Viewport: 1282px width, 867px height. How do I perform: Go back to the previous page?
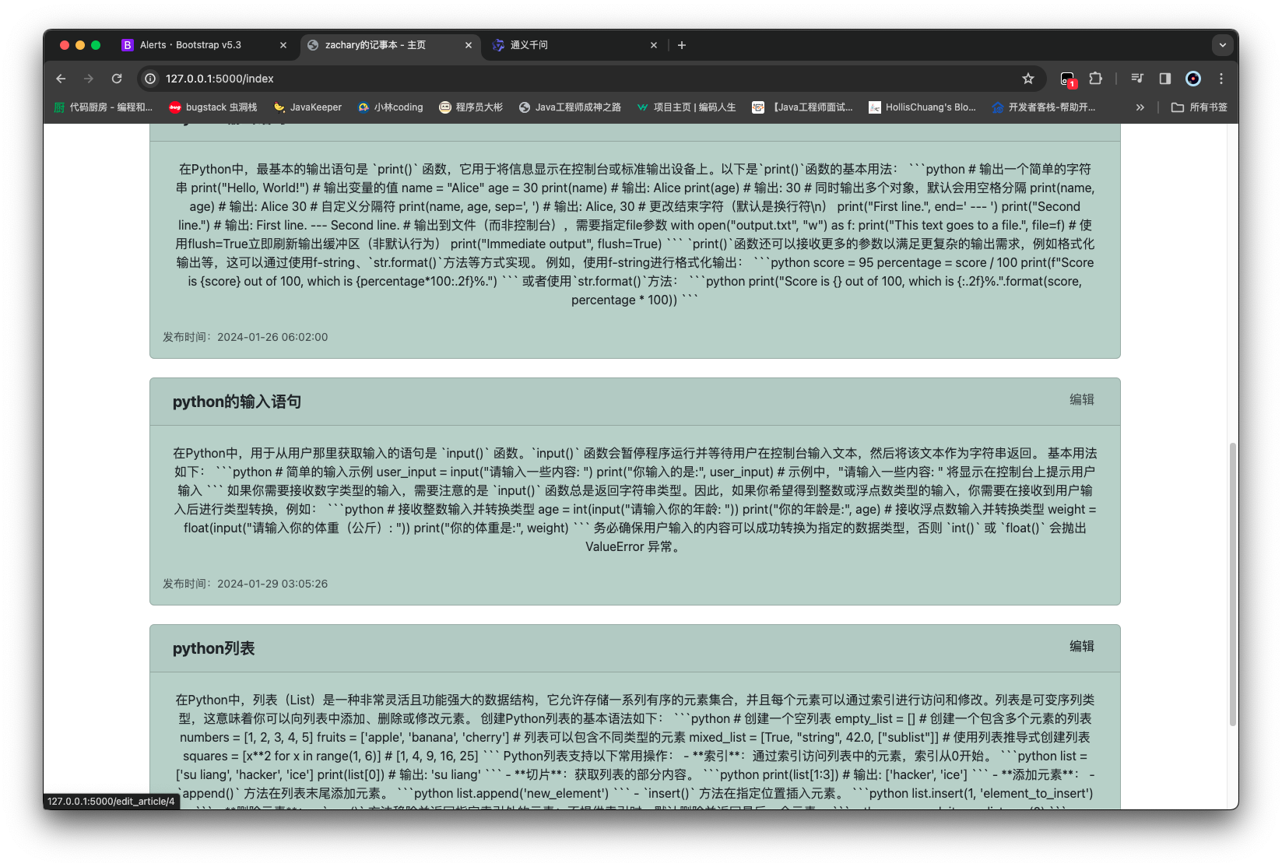click(61, 79)
